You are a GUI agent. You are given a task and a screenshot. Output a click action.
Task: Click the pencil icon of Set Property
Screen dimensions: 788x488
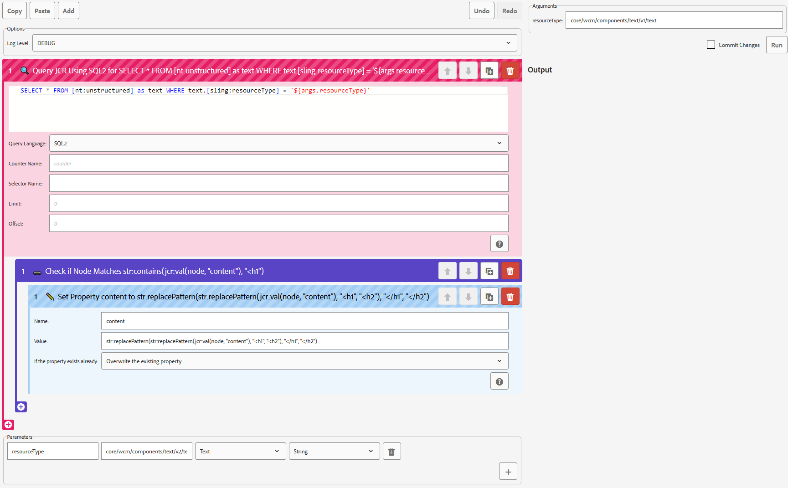[50, 297]
